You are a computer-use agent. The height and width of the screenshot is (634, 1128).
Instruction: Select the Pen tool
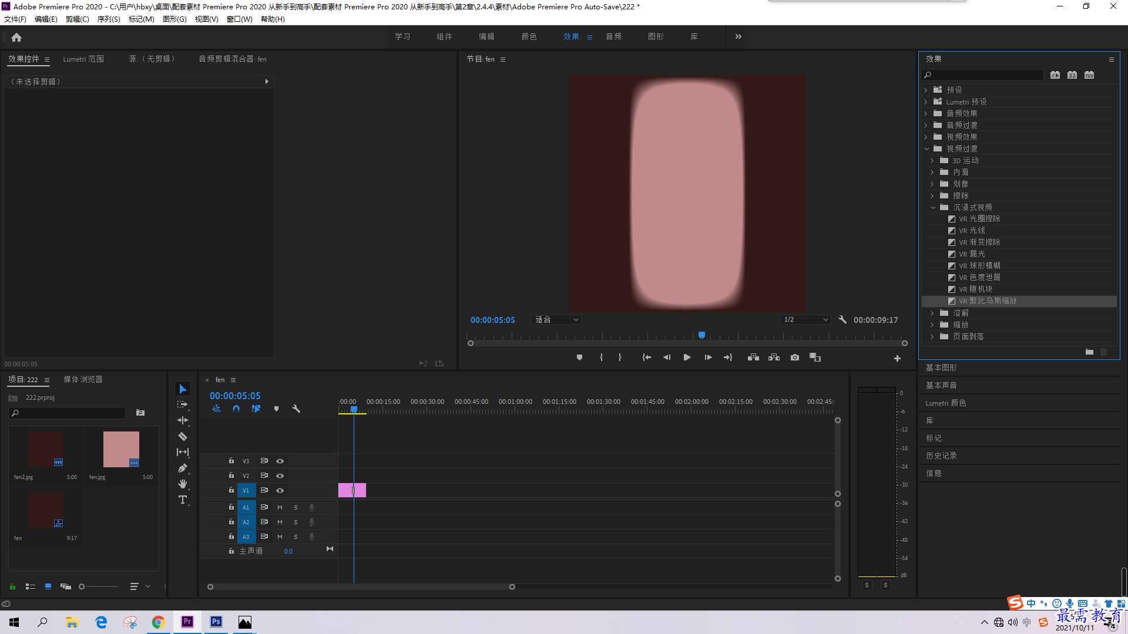coord(183,468)
